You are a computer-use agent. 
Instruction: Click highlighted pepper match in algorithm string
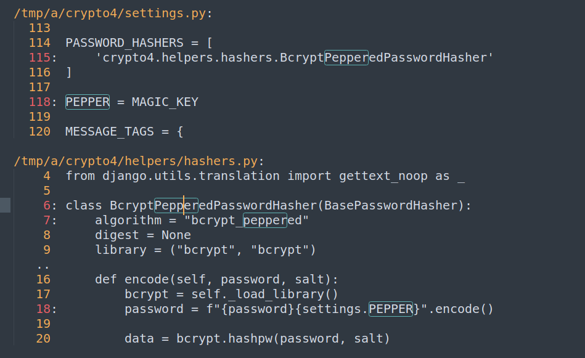(x=264, y=220)
